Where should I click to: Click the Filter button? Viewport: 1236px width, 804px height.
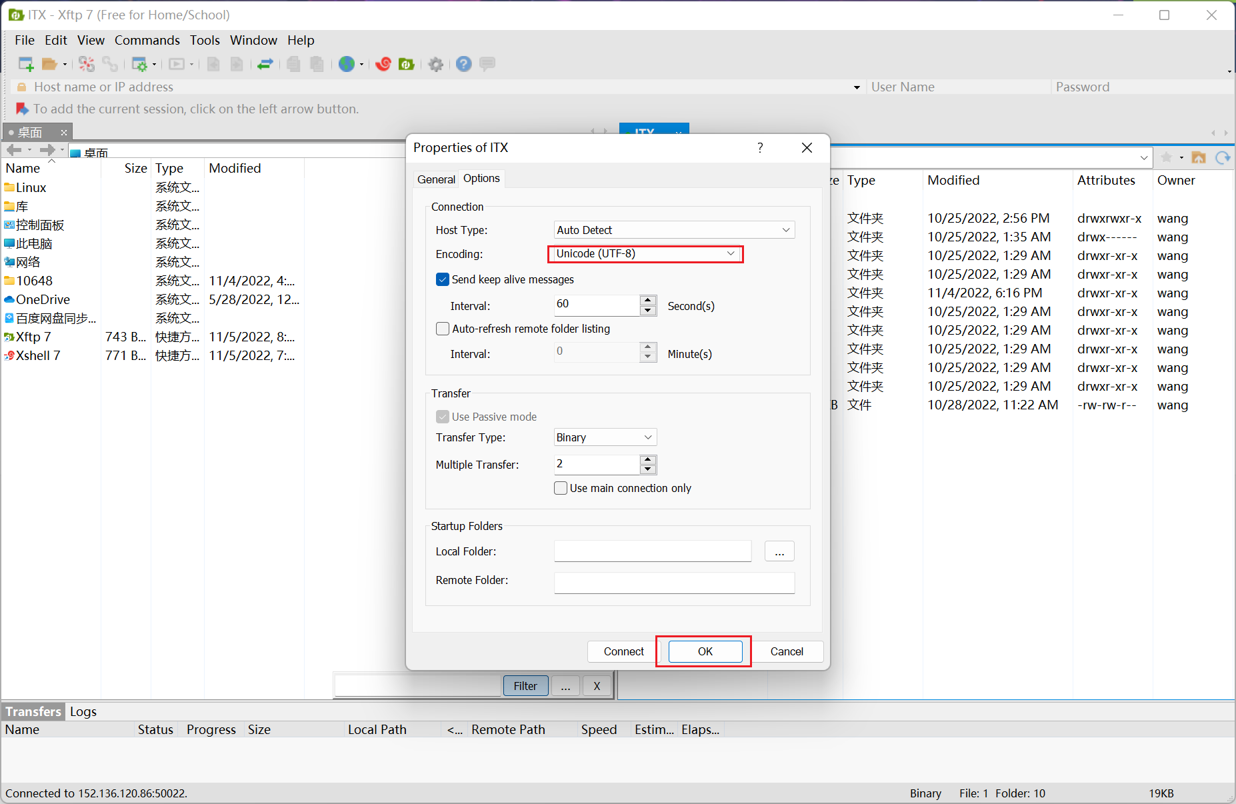pyautogui.click(x=525, y=686)
